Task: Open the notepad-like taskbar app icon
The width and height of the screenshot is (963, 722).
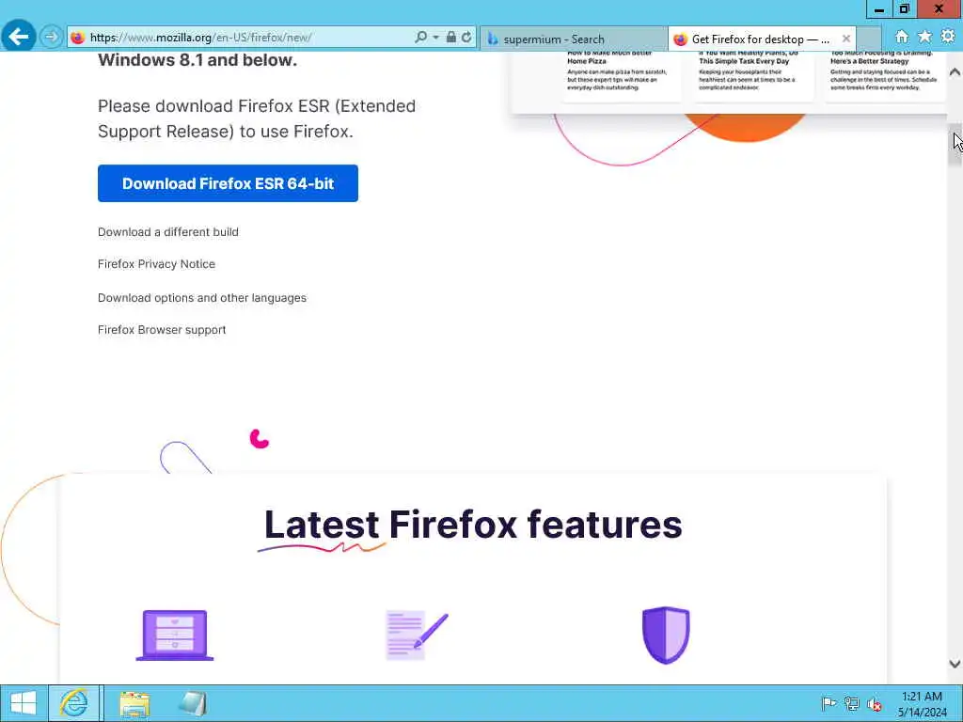Action: [193, 703]
